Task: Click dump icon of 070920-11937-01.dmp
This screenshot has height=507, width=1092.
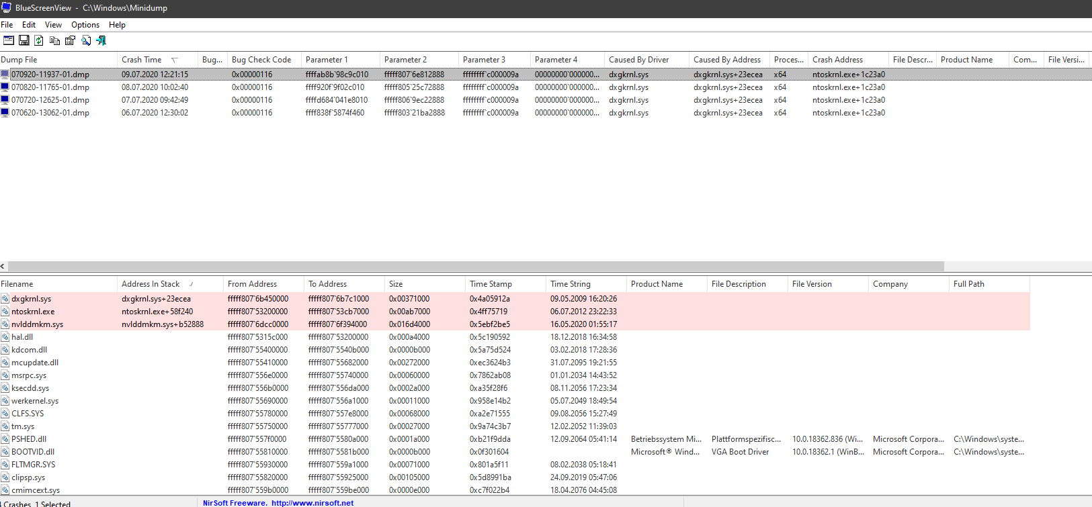Action: tap(5, 75)
